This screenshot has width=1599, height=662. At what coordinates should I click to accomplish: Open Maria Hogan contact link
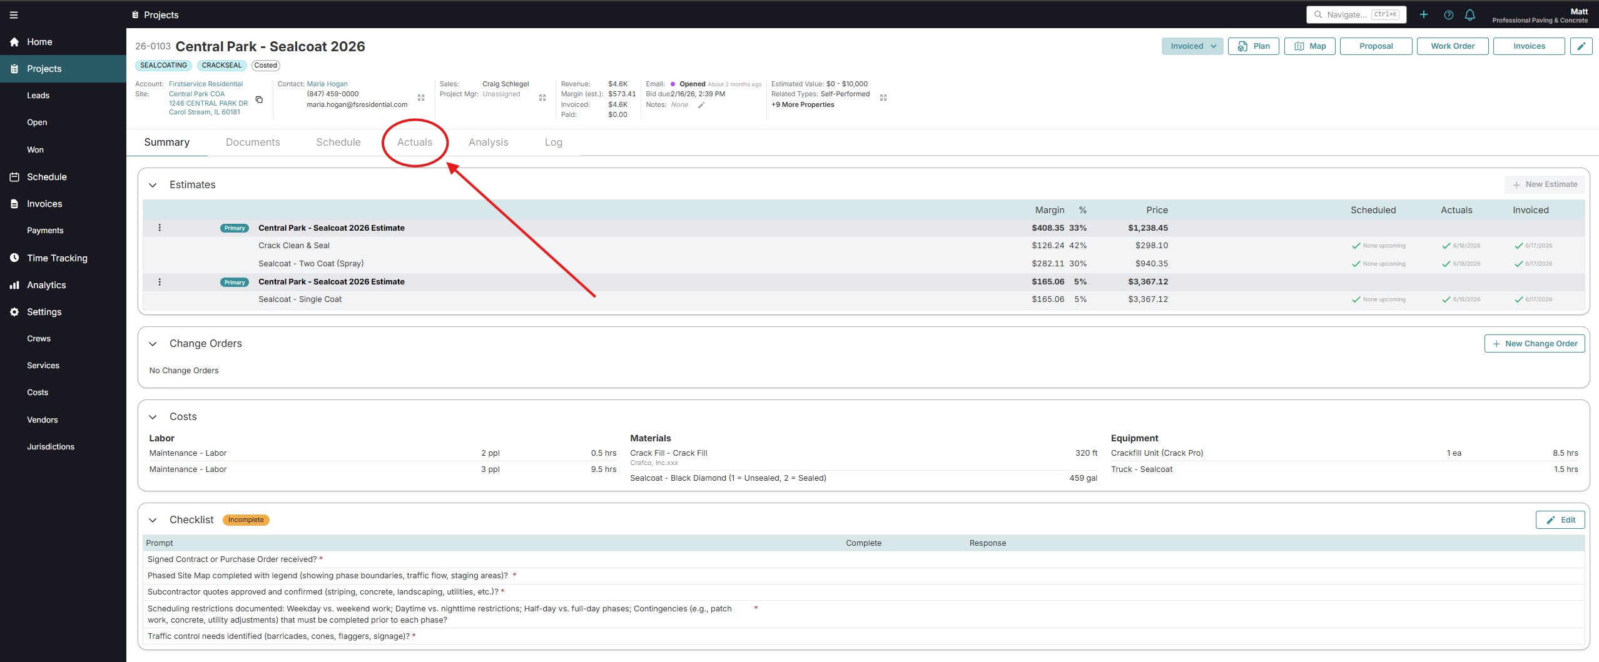pyautogui.click(x=327, y=84)
